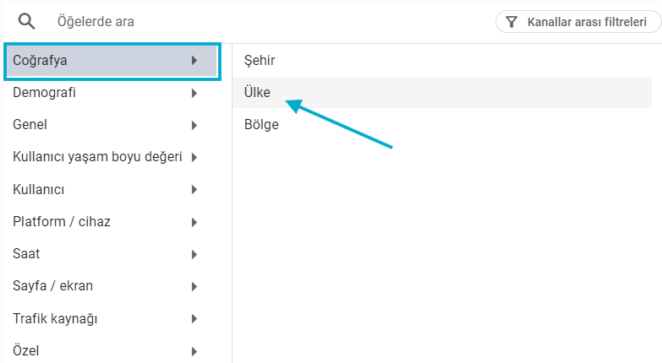Expand the Coğrafya submenu arrow
The height and width of the screenshot is (363, 662).
(x=194, y=61)
